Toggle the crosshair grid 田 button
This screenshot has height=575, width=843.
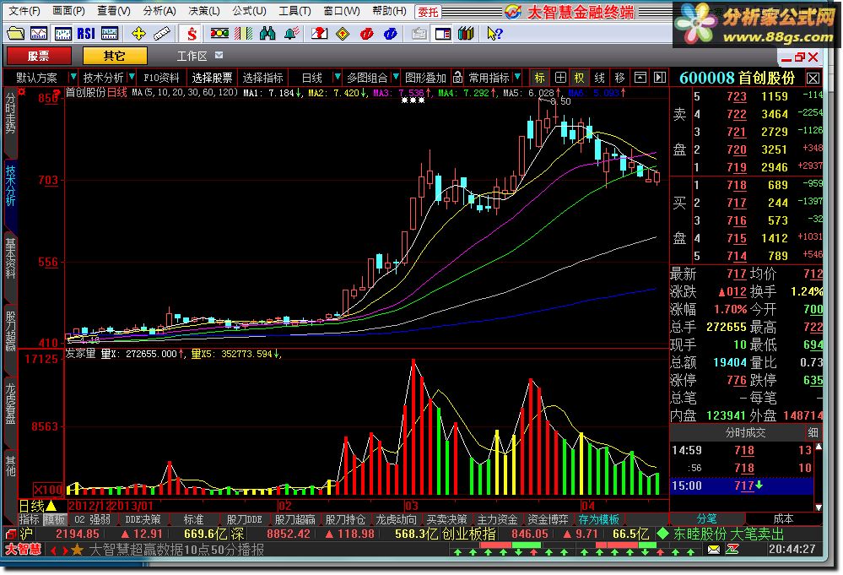[x=559, y=77]
